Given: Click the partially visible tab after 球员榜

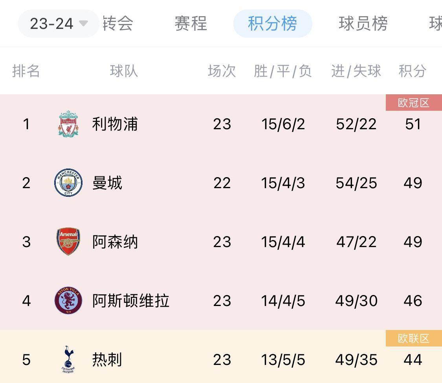Looking at the screenshot, I should 435,24.
